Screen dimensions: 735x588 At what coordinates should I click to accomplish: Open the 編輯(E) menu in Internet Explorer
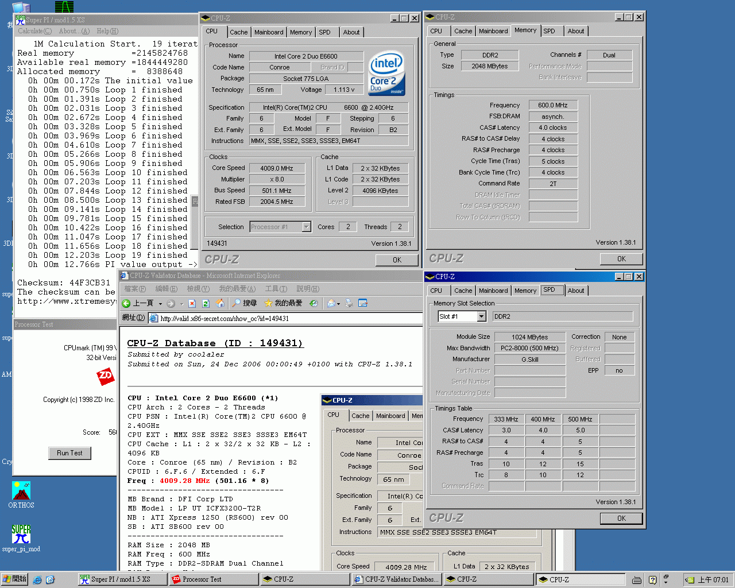pos(167,289)
